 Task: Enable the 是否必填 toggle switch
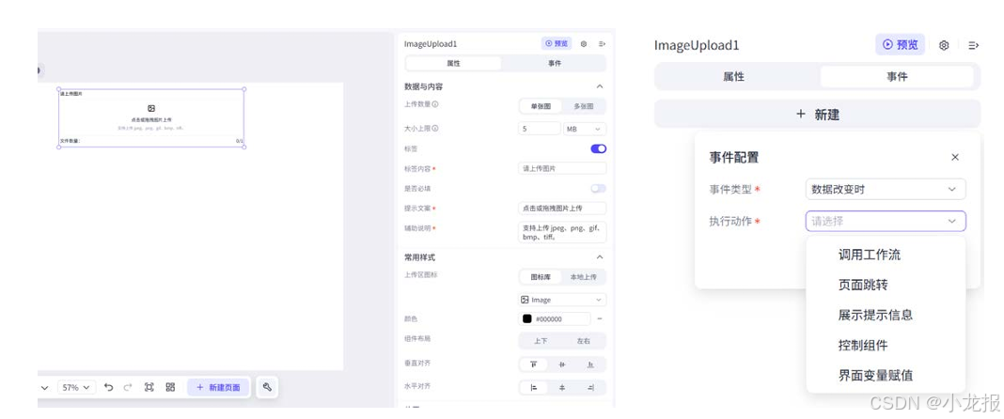[598, 189]
